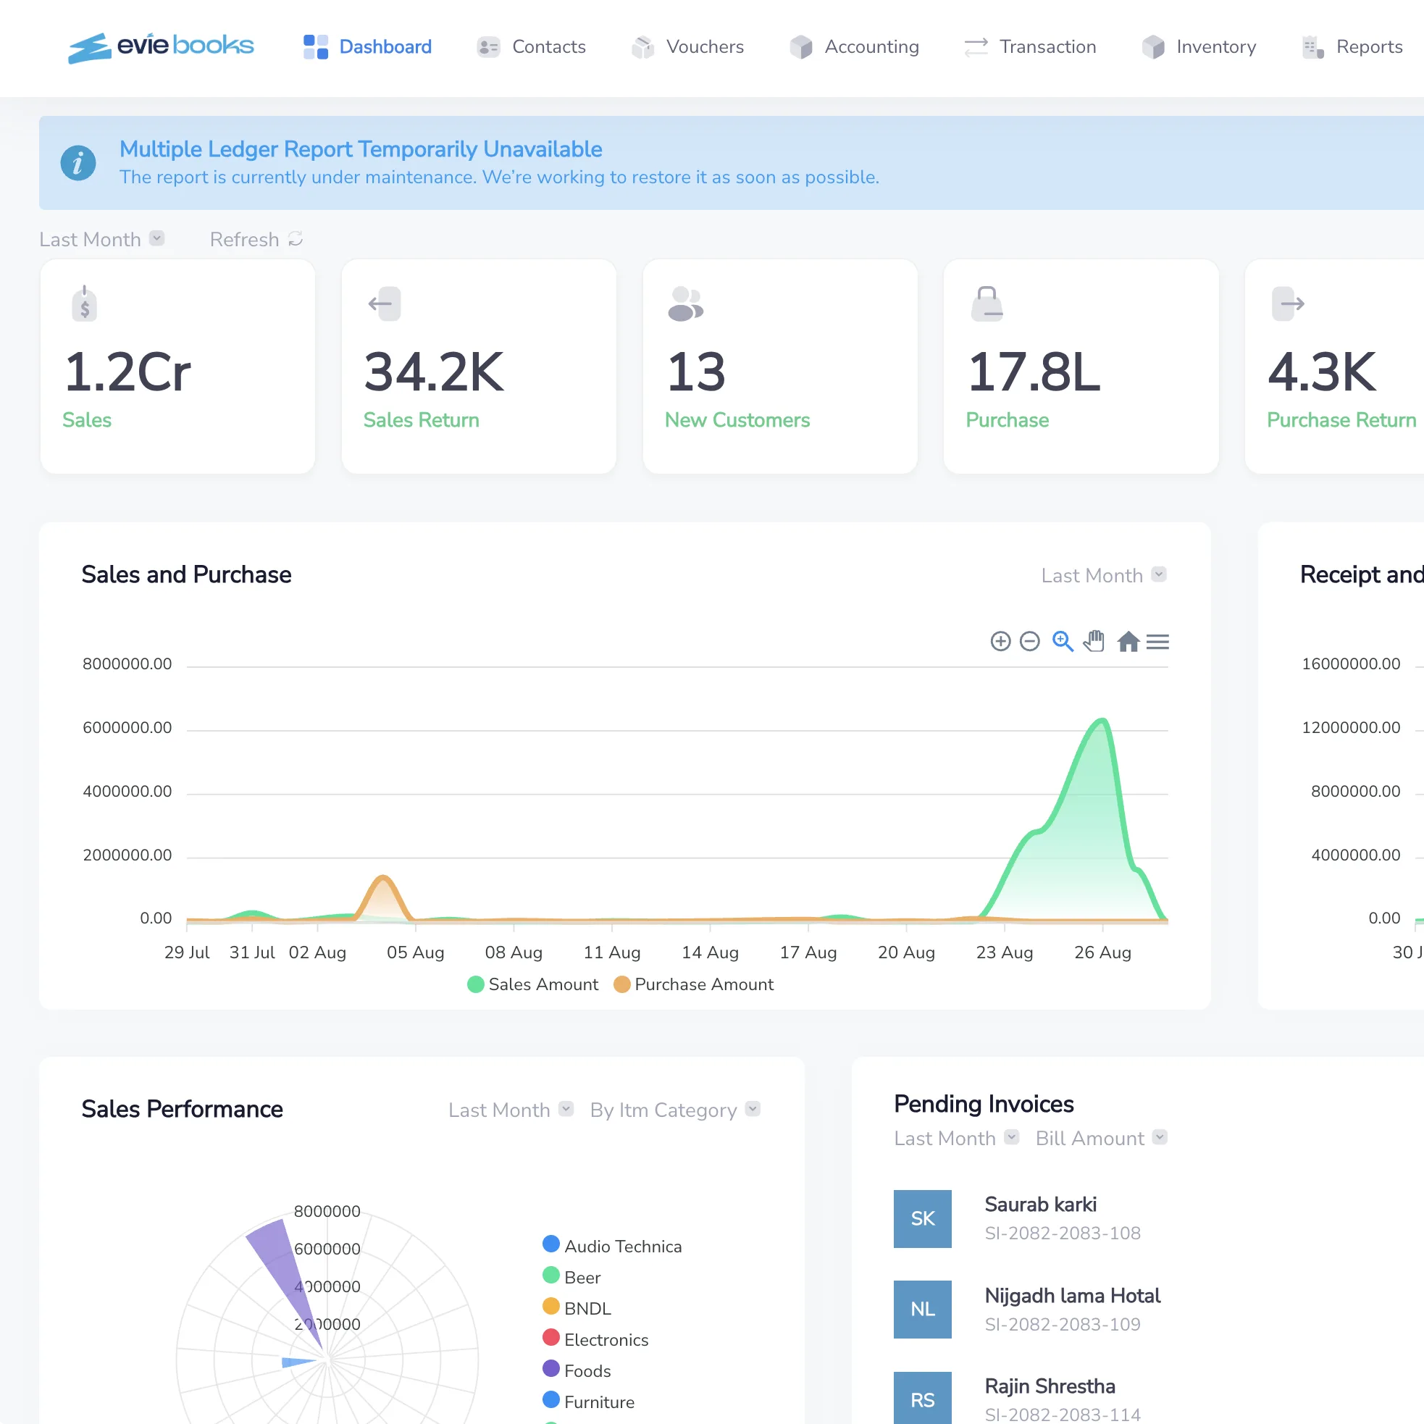Expand Sales Performance Last Month dropdown
The height and width of the screenshot is (1424, 1424).
(x=511, y=1109)
